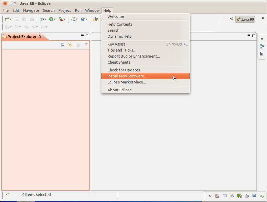Open the sliders fast view icon in status bar

pyautogui.click(x=232, y=195)
